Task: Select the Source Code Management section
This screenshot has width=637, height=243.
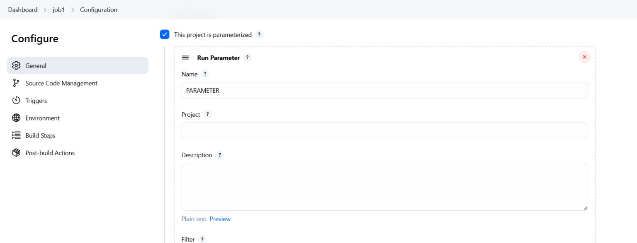Action: [61, 83]
